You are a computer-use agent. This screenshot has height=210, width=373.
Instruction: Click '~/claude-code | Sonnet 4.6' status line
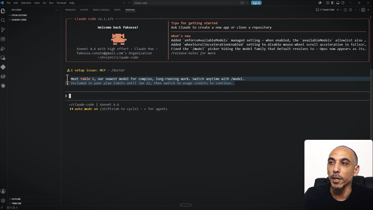94,105
